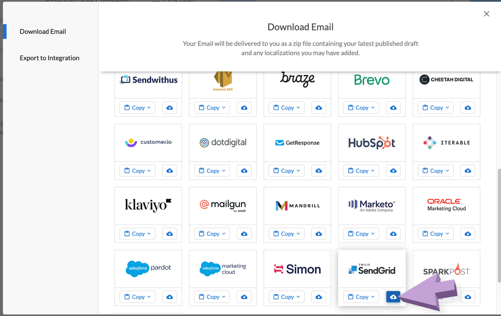
Task: Download the Twilio SendGrid email zip
Action: point(393,297)
